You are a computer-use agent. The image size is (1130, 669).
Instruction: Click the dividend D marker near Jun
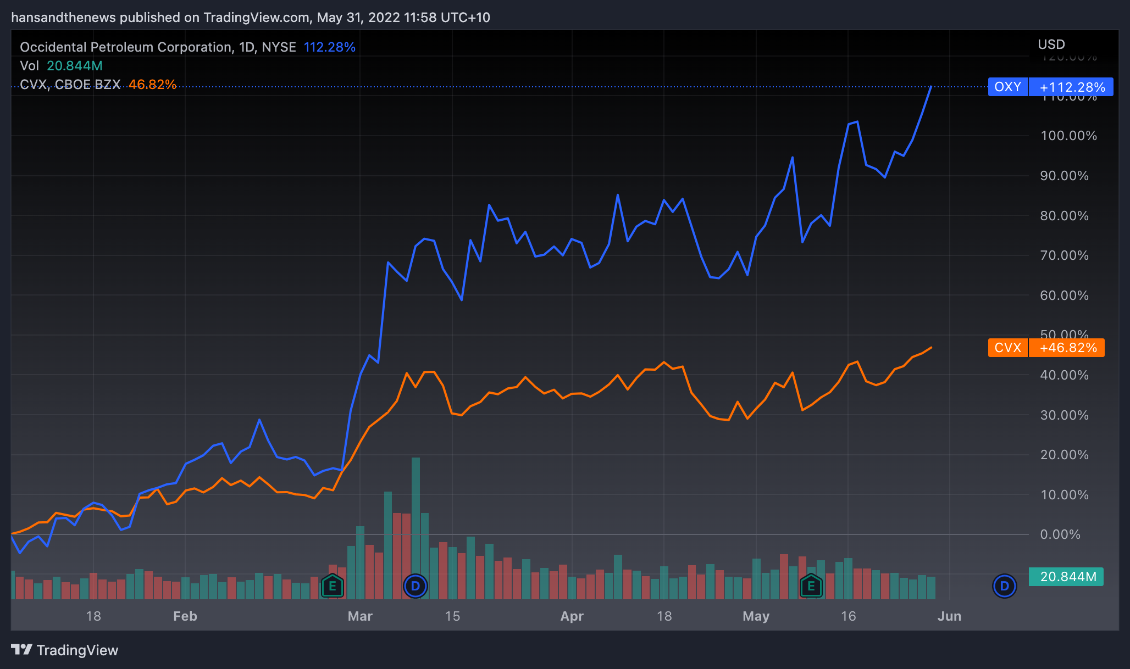coord(1004,586)
